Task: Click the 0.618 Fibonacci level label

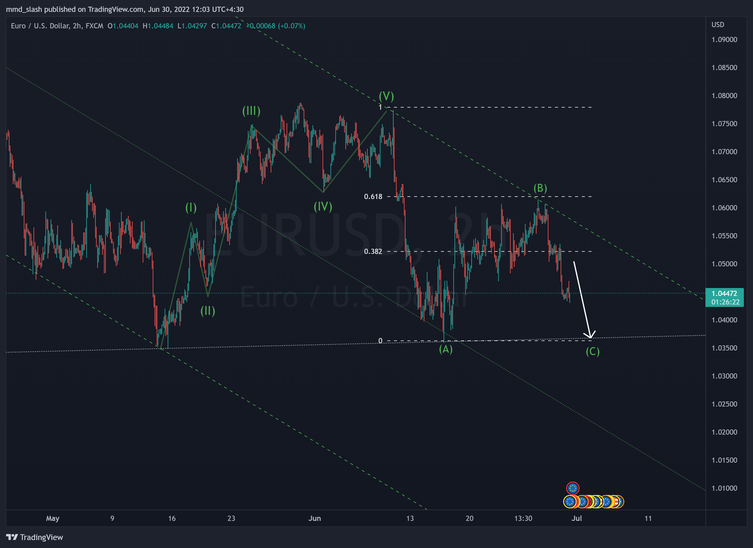Action: 373,197
